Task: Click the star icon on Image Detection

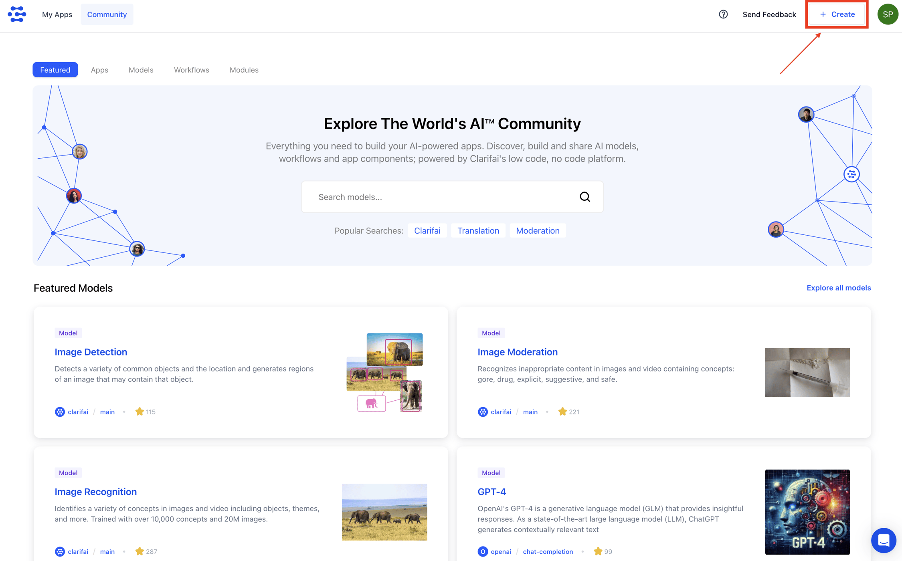Action: tap(140, 412)
